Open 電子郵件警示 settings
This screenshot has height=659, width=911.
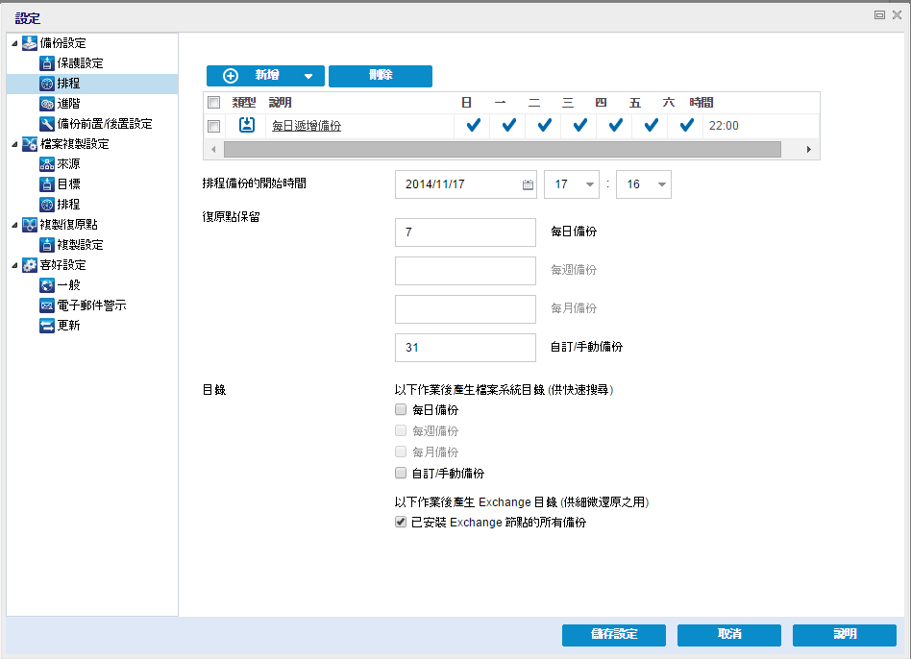tap(92, 305)
